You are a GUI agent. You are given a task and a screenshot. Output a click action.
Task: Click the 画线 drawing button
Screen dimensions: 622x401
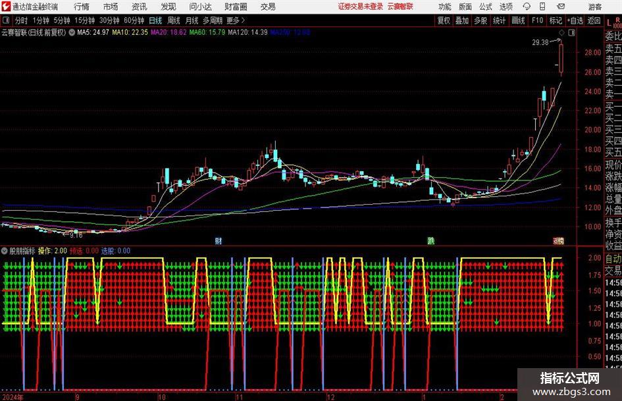pyautogui.click(x=518, y=20)
